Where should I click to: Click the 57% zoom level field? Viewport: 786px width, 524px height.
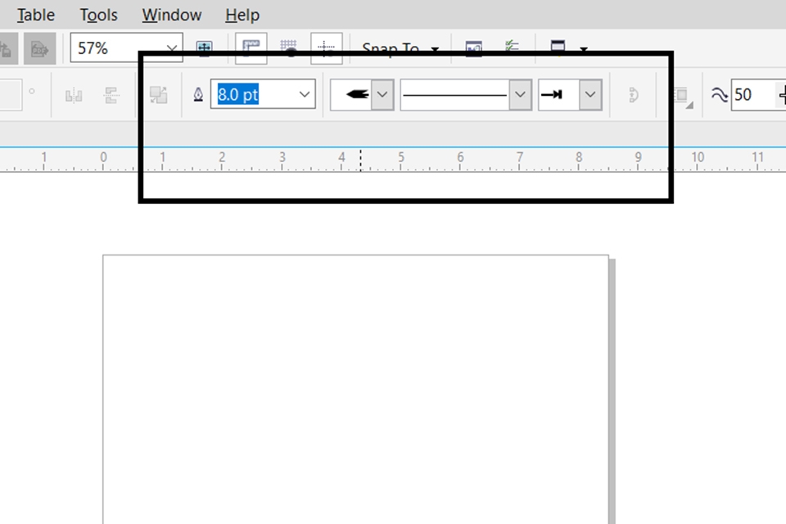tap(126, 47)
